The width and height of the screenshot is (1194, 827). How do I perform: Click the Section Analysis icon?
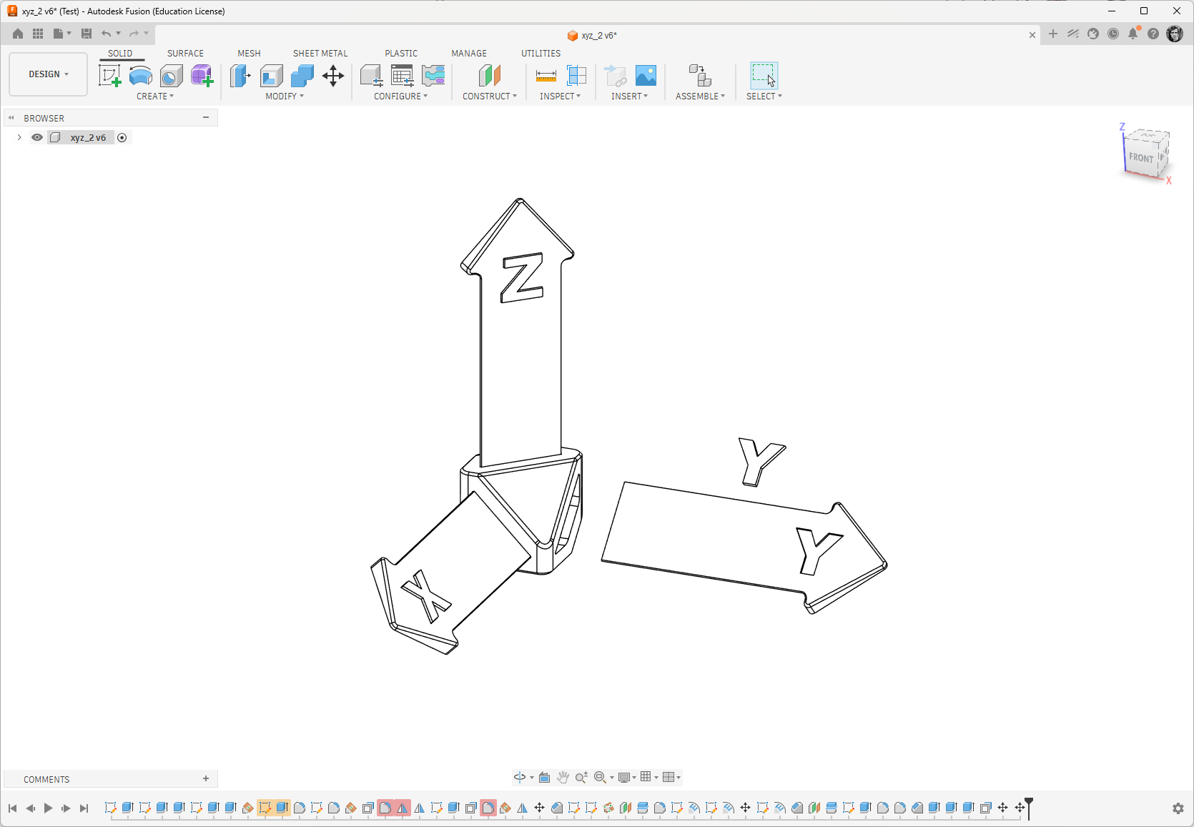pos(576,76)
